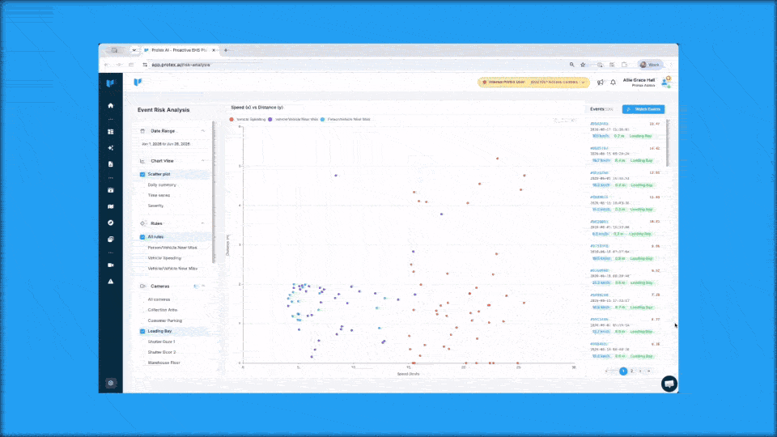Image resolution: width=777 pixels, height=437 pixels.
Task: Open a new browser tab
Action: (x=226, y=50)
